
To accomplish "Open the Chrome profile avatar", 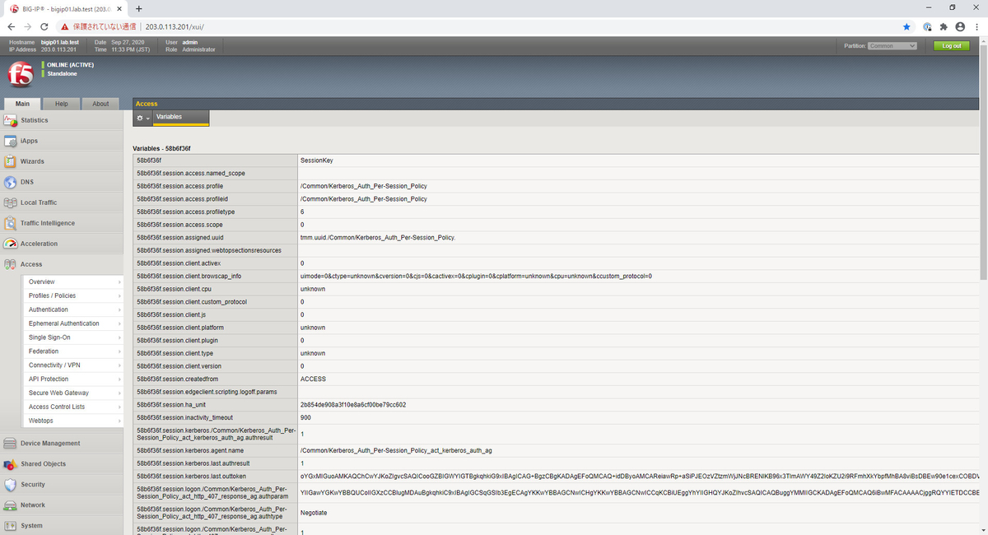I will click(959, 26).
